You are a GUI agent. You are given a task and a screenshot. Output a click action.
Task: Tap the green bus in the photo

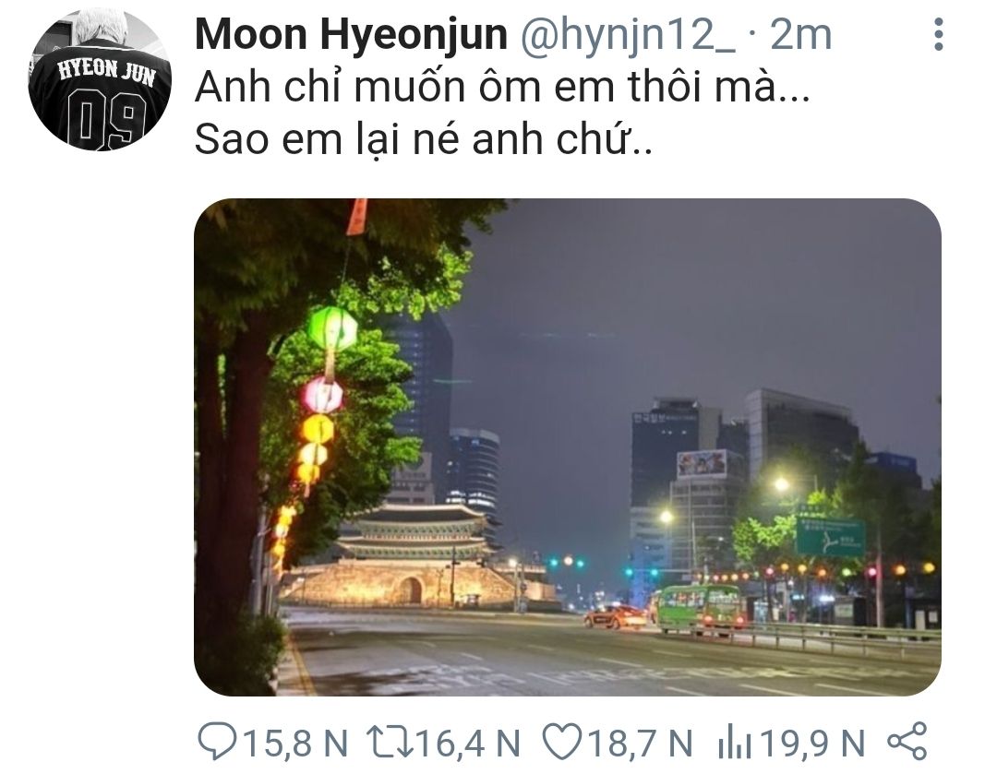pyautogui.click(x=699, y=610)
